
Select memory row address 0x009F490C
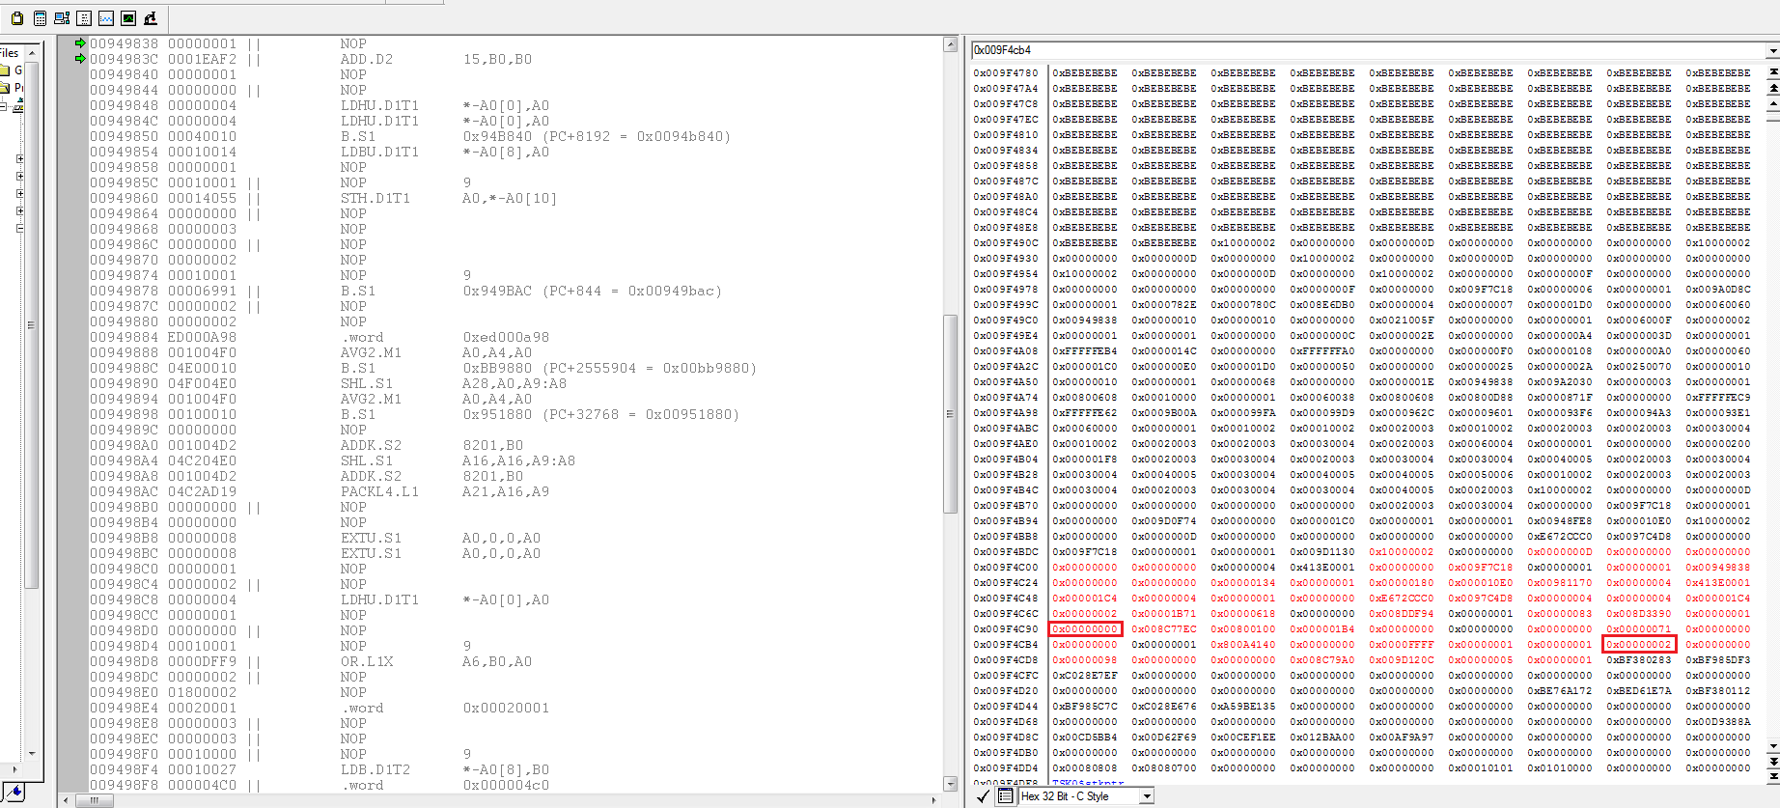(x=1006, y=242)
